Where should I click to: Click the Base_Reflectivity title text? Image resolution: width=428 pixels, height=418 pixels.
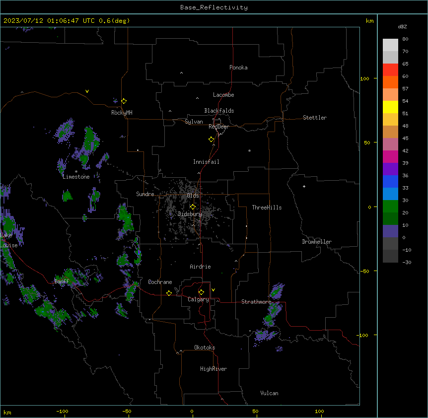click(x=214, y=7)
